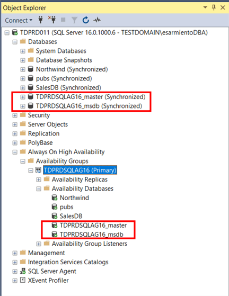
Task: Select Availability Groups label
Action: tap(62, 161)
